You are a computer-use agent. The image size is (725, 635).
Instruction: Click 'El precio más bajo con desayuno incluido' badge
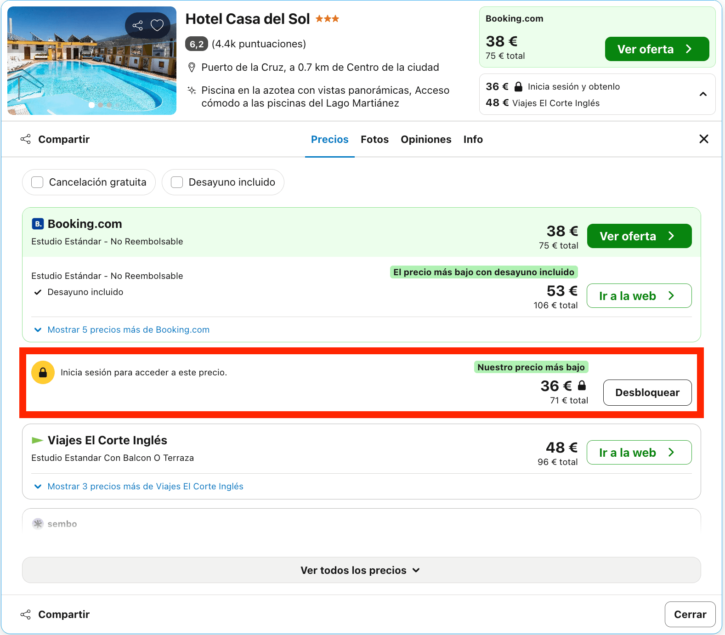tap(484, 272)
